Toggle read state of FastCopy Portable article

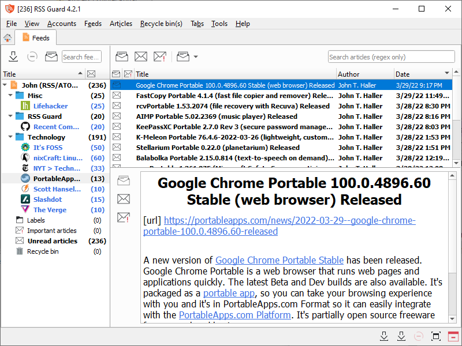[117, 96]
